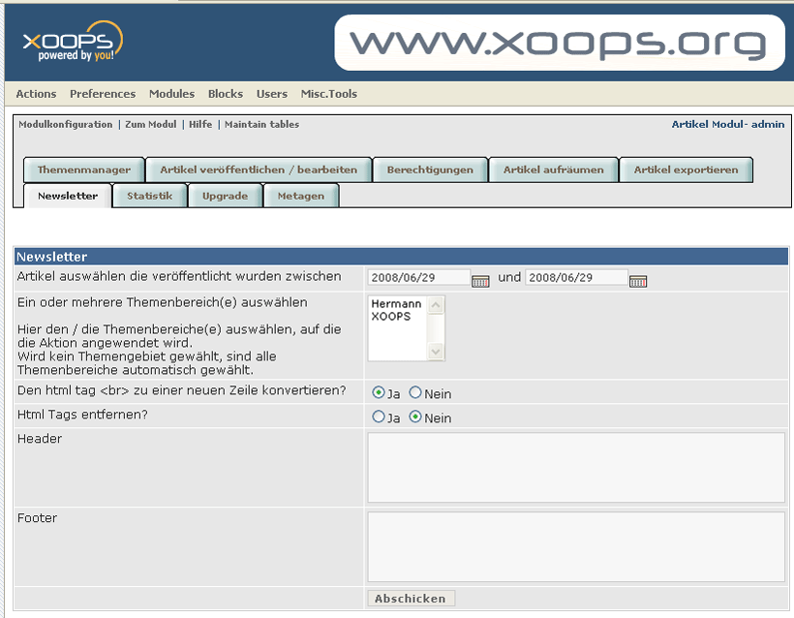Choose Nein for converting br tags
Viewport: 794px width, 618px height.
point(415,392)
